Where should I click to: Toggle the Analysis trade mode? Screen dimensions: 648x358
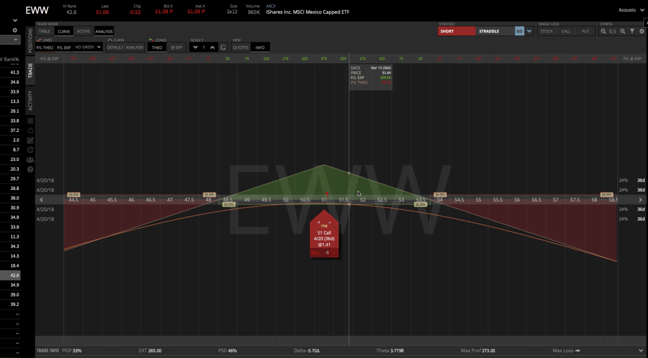104,31
